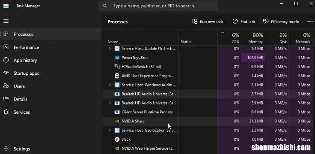The image size is (315, 154).
Task: Focus the name, publisher, or PID search box
Action: [x=158, y=6]
